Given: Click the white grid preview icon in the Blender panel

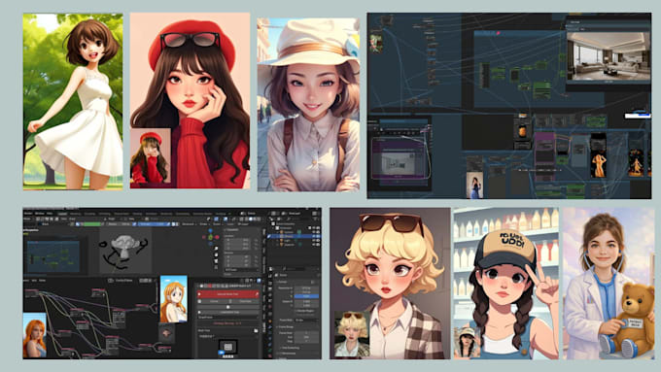Looking at the screenshot, I should [228, 347].
